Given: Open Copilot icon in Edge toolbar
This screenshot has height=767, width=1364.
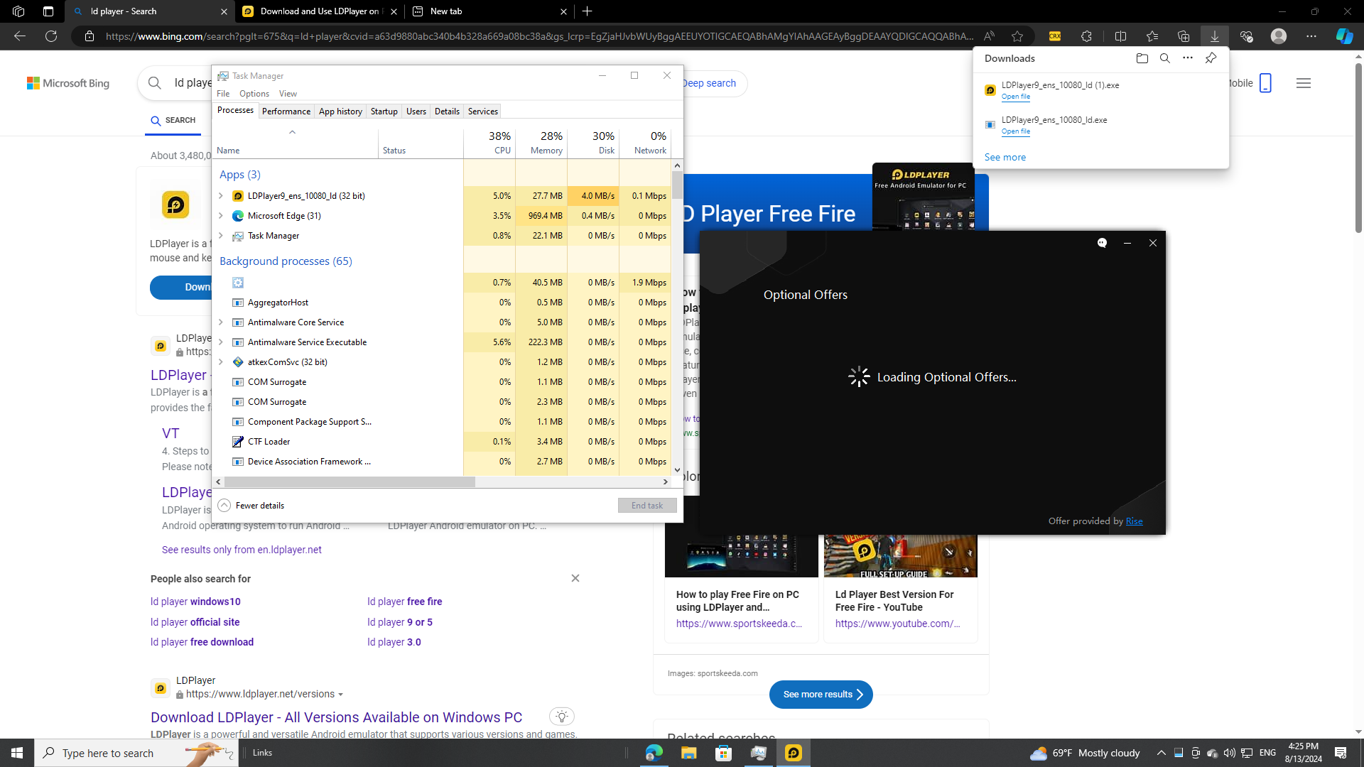Looking at the screenshot, I should [x=1344, y=36].
